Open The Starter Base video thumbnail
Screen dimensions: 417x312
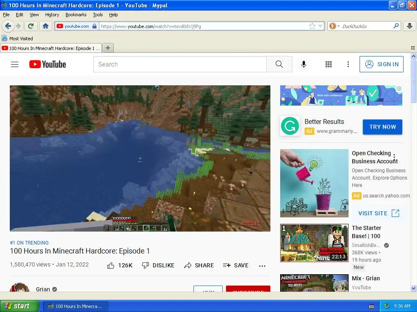[314, 243]
